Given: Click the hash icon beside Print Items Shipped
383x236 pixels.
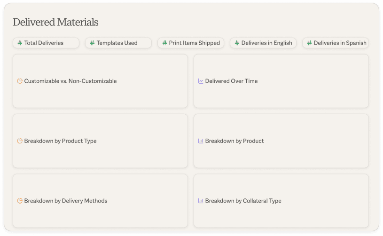Looking at the screenshot, I should 164,43.
